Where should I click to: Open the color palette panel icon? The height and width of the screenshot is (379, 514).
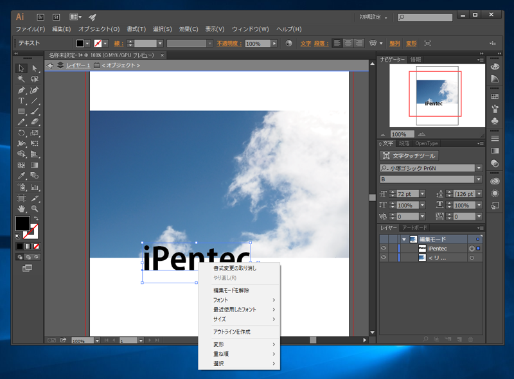pyautogui.click(x=495, y=67)
